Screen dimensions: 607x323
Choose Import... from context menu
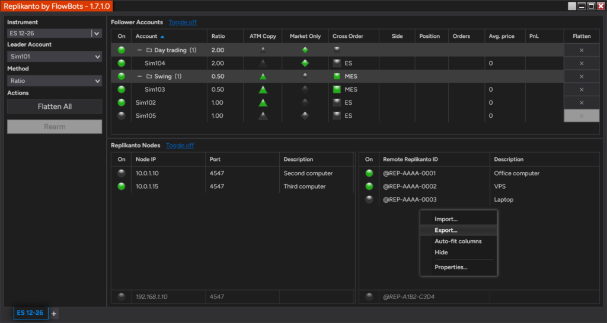[458, 219]
